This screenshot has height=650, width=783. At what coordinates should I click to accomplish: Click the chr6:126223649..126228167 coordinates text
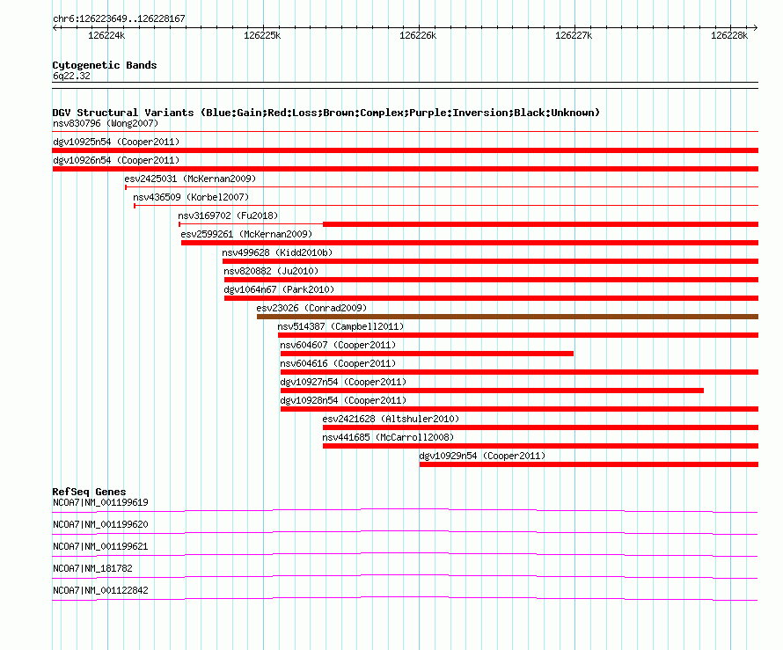119,19
